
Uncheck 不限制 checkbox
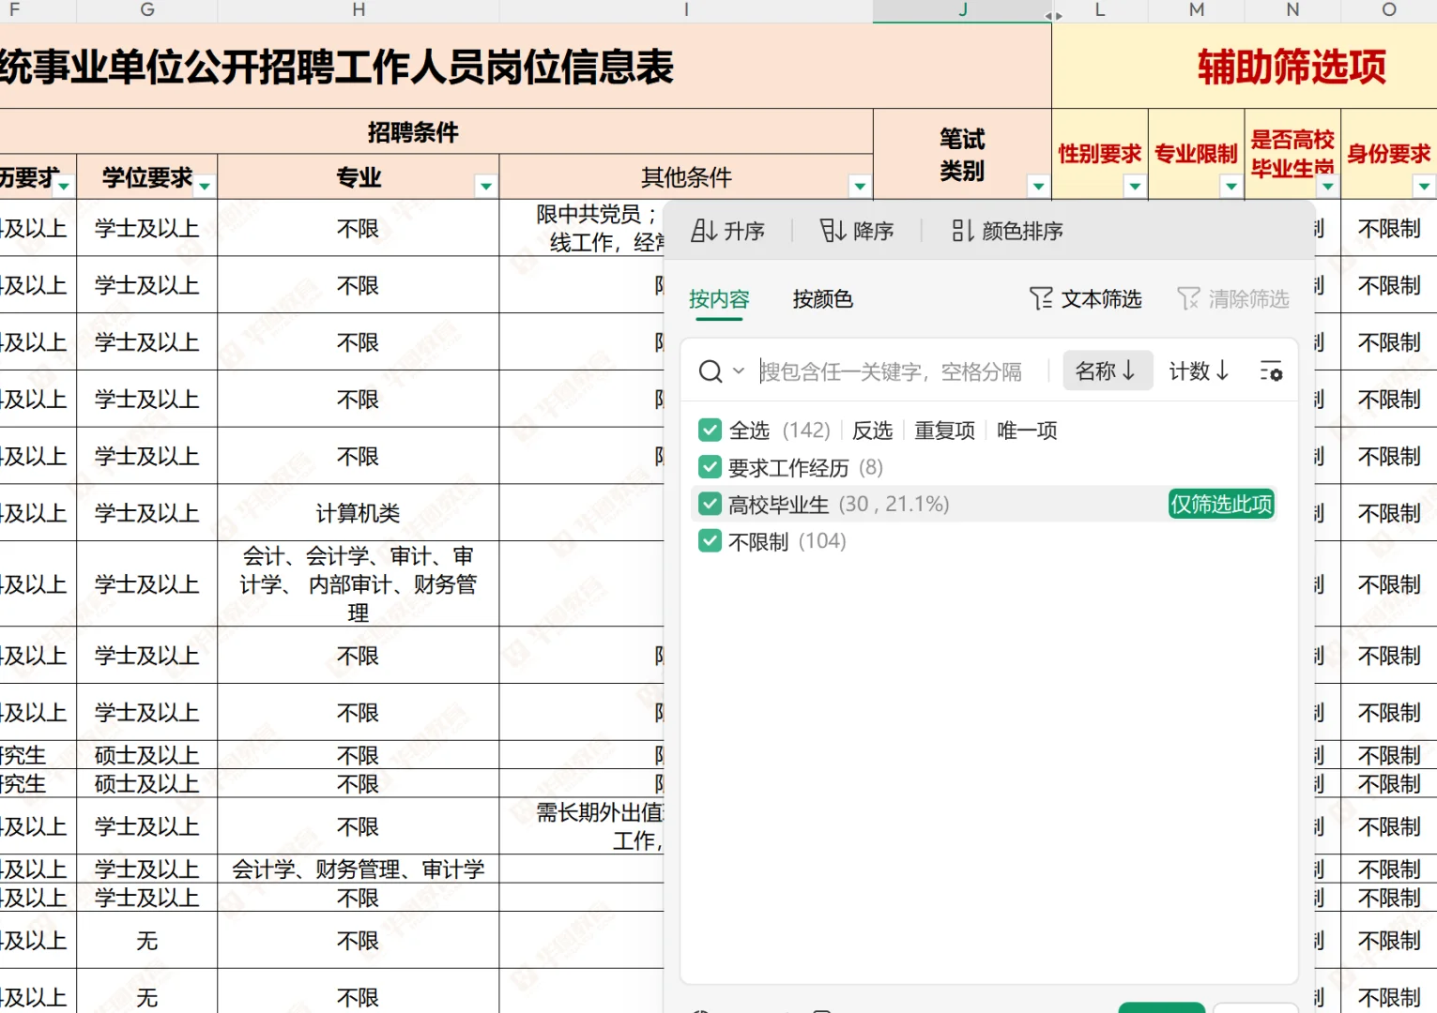(x=710, y=541)
